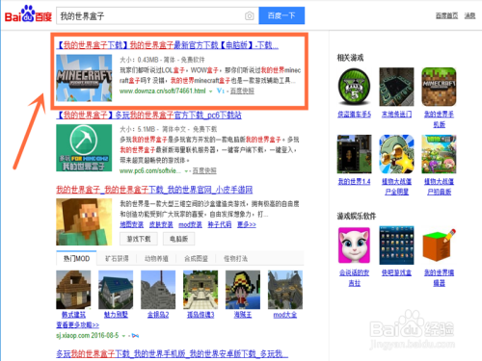The height and width of the screenshot is (361, 482).
Task: Open the 消息 link at top right
Action: 469,15
